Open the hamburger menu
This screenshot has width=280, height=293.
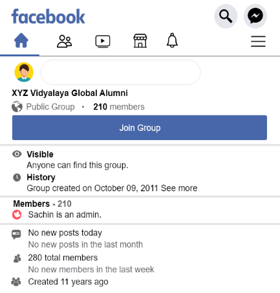(x=258, y=41)
